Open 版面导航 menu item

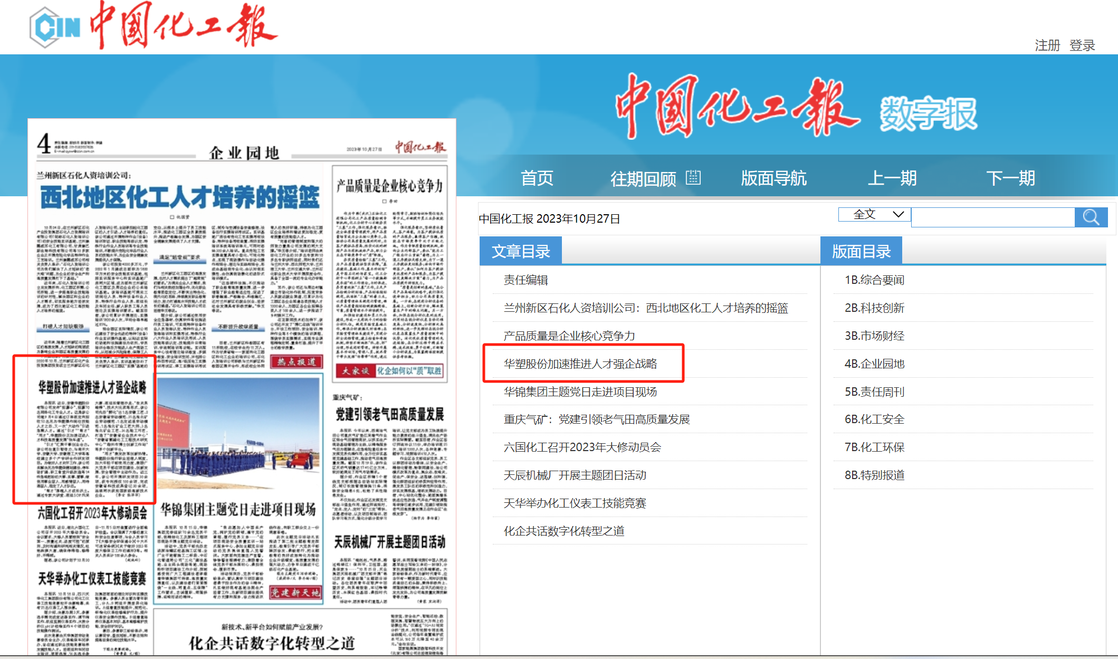(773, 178)
